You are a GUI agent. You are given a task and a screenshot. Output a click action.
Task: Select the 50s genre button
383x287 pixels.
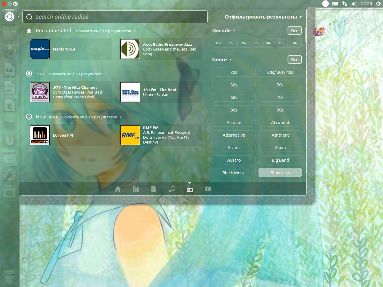tap(280, 85)
